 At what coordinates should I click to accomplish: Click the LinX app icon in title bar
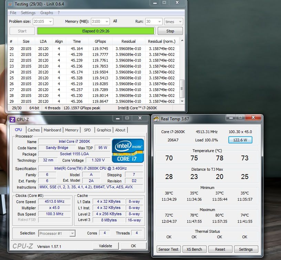coord(11,4)
